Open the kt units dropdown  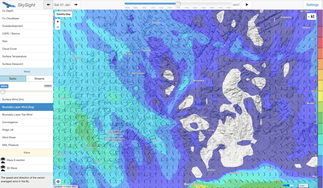pos(311,16)
